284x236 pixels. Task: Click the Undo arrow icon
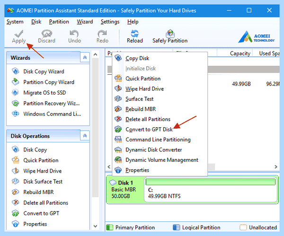(74, 34)
